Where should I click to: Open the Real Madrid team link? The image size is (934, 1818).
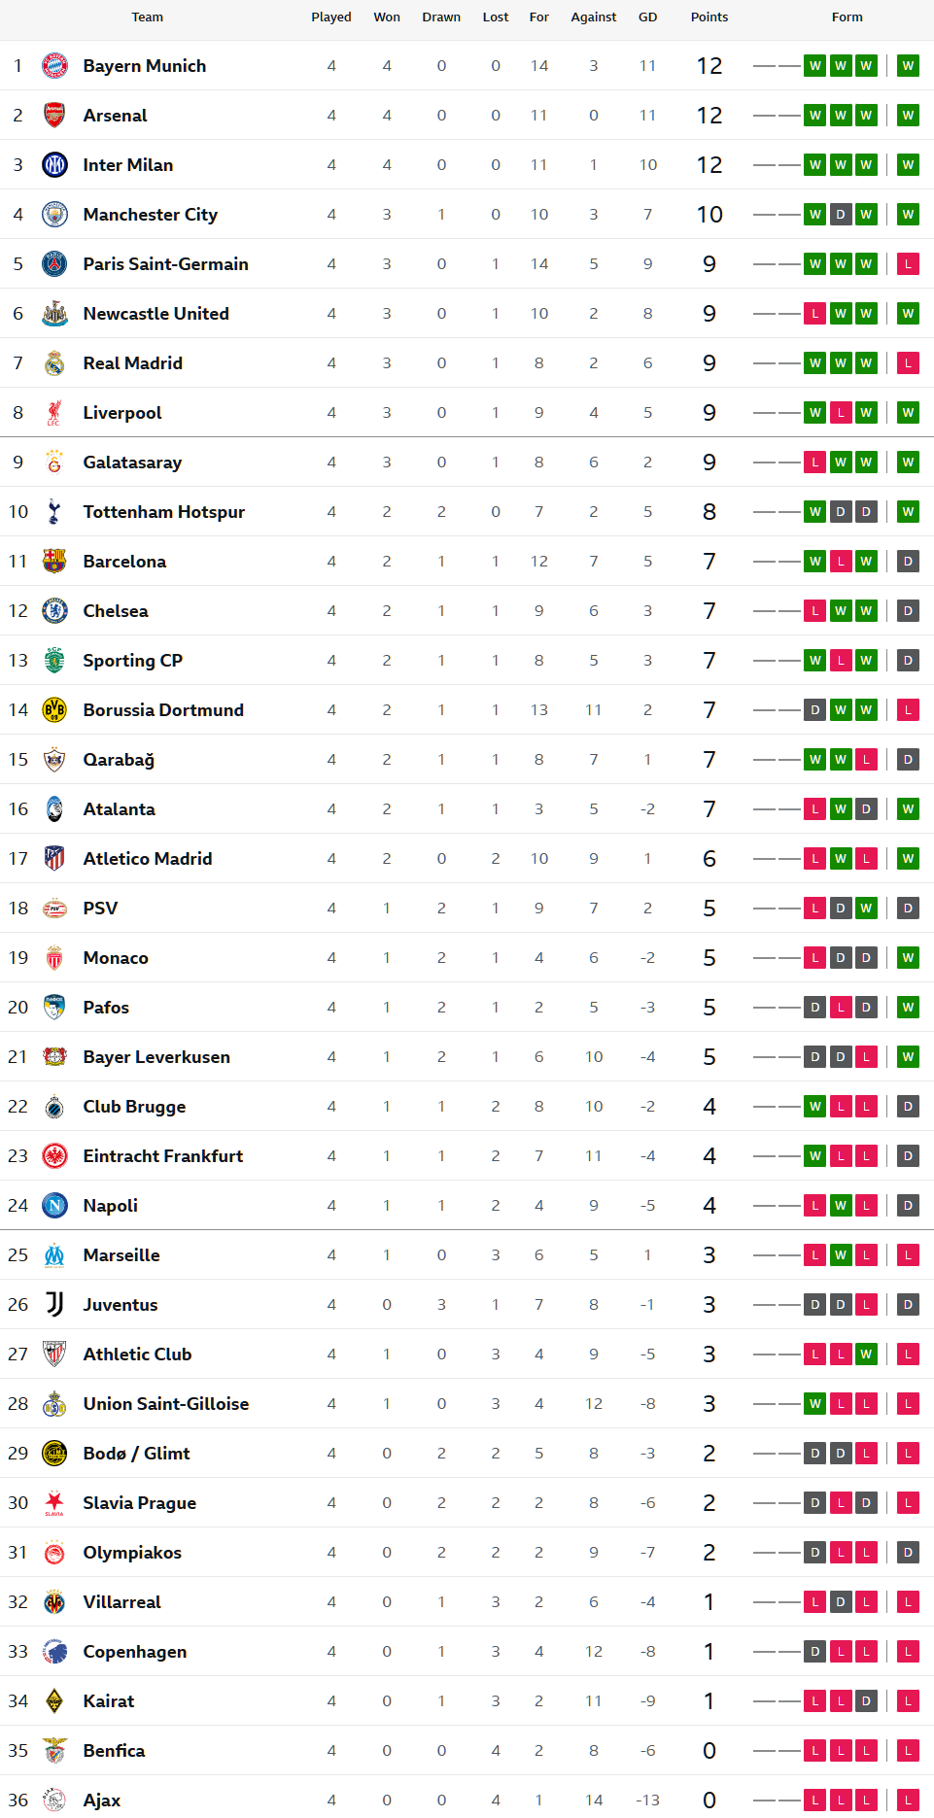132,363
